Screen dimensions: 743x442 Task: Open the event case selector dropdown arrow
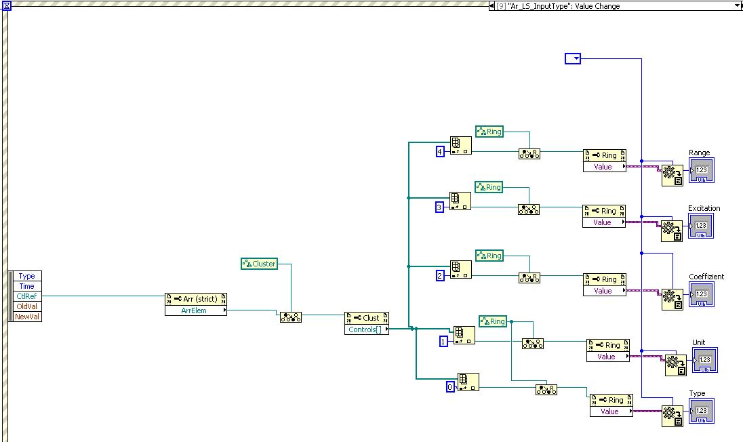pyautogui.click(x=738, y=5)
